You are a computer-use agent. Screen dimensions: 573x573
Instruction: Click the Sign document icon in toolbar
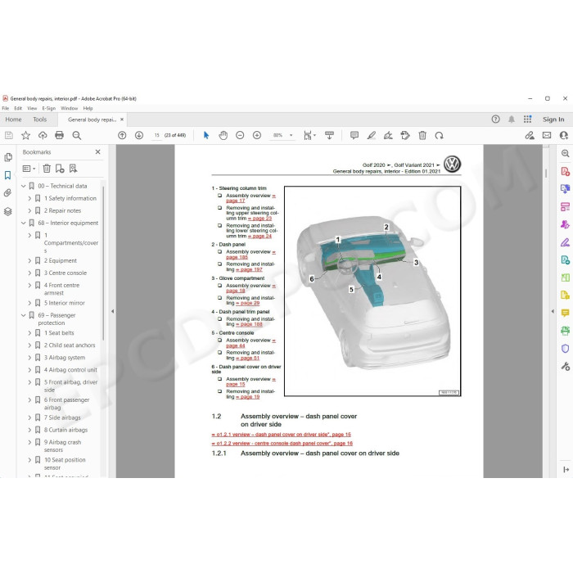click(x=388, y=136)
